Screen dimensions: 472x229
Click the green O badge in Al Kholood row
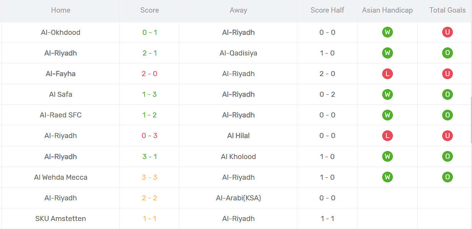[447, 156]
